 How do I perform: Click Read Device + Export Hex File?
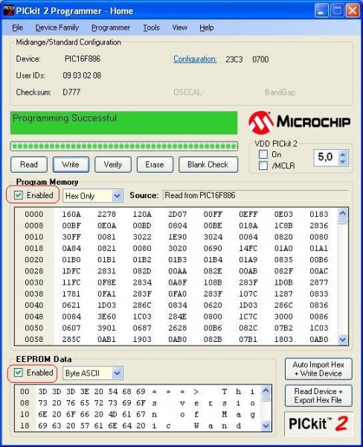point(318,396)
